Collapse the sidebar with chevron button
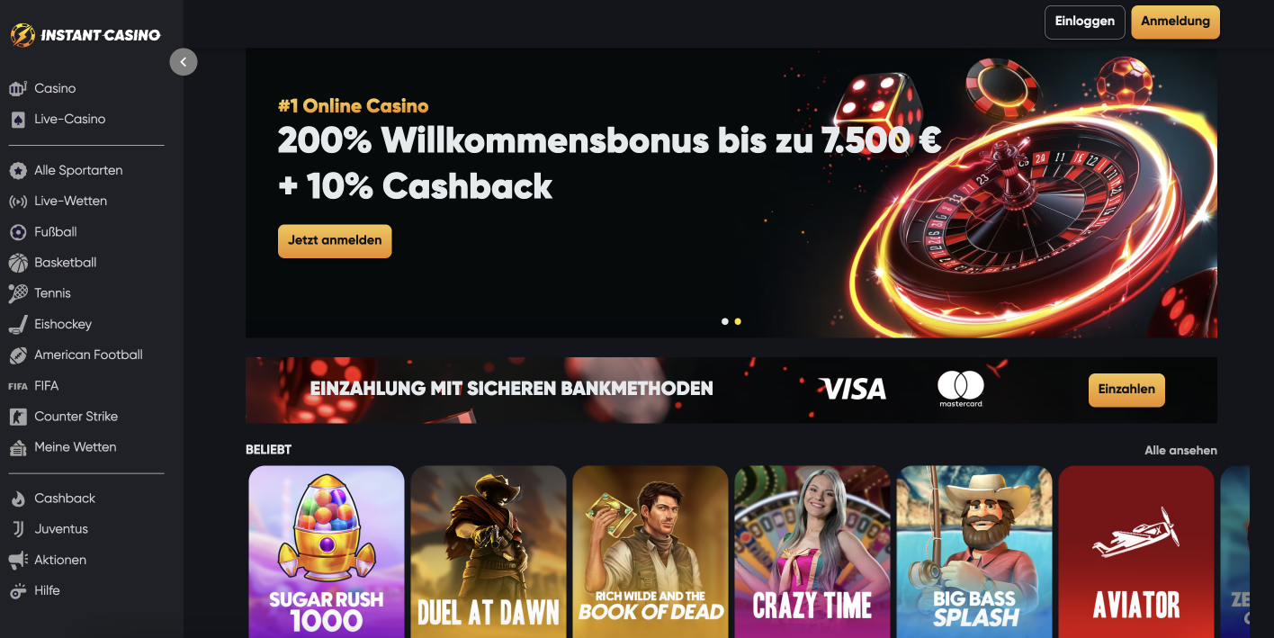Image resolution: width=1274 pixels, height=638 pixels. [x=184, y=62]
